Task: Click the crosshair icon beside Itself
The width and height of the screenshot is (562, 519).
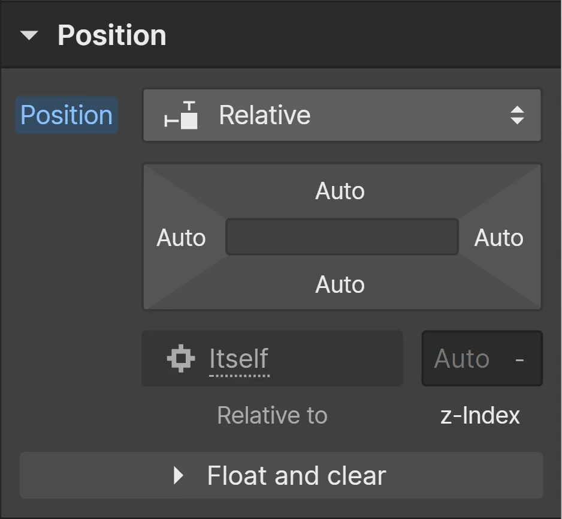Action: tap(181, 359)
